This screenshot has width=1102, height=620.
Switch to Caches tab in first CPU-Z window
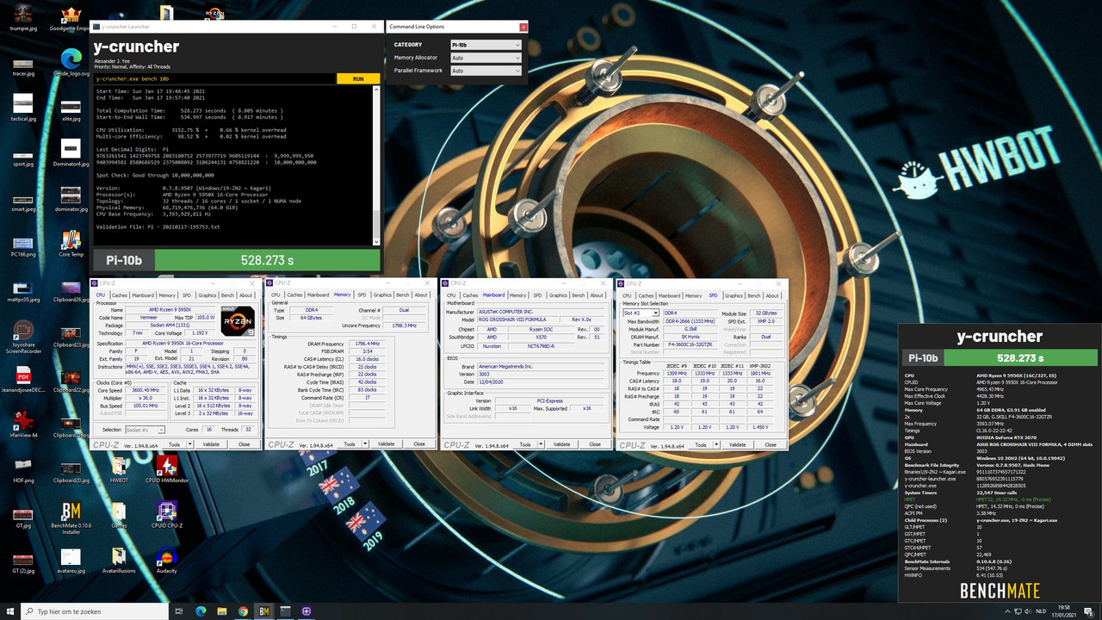pyautogui.click(x=119, y=295)
